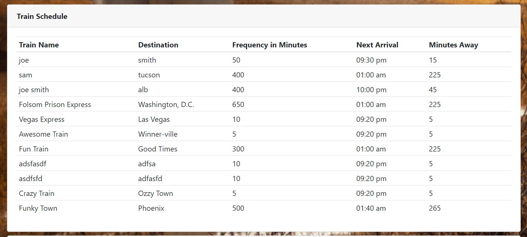Select the Minutes Away column header
Screen dimensions: 527x237
point(453,45)
